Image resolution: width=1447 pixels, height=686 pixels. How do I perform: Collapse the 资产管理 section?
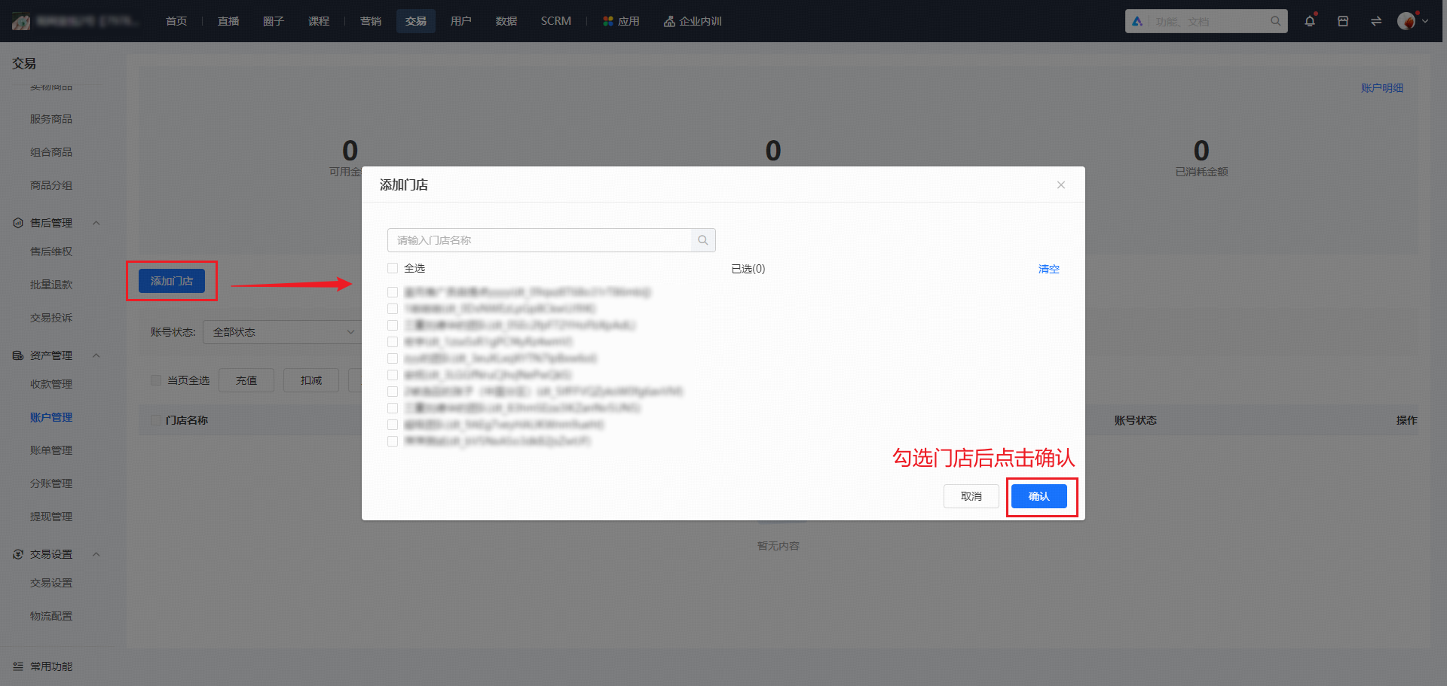[x=96, y=355]
